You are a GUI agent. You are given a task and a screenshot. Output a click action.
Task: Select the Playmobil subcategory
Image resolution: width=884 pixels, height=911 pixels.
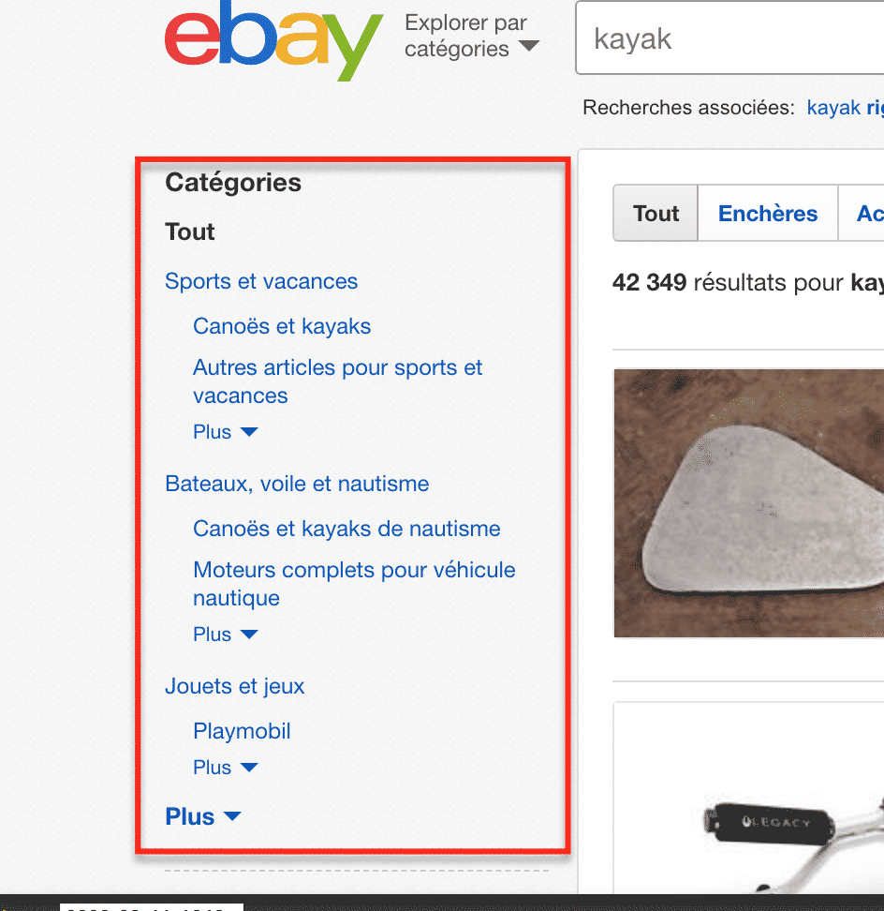click(x=242, y=731)
